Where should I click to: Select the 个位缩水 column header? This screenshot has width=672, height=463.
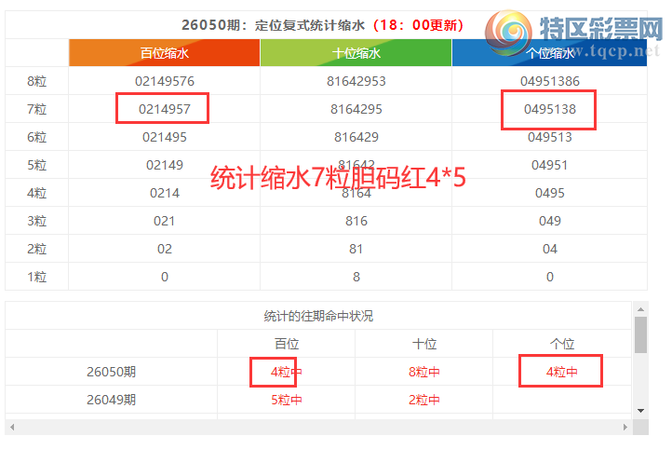point(549,53)
